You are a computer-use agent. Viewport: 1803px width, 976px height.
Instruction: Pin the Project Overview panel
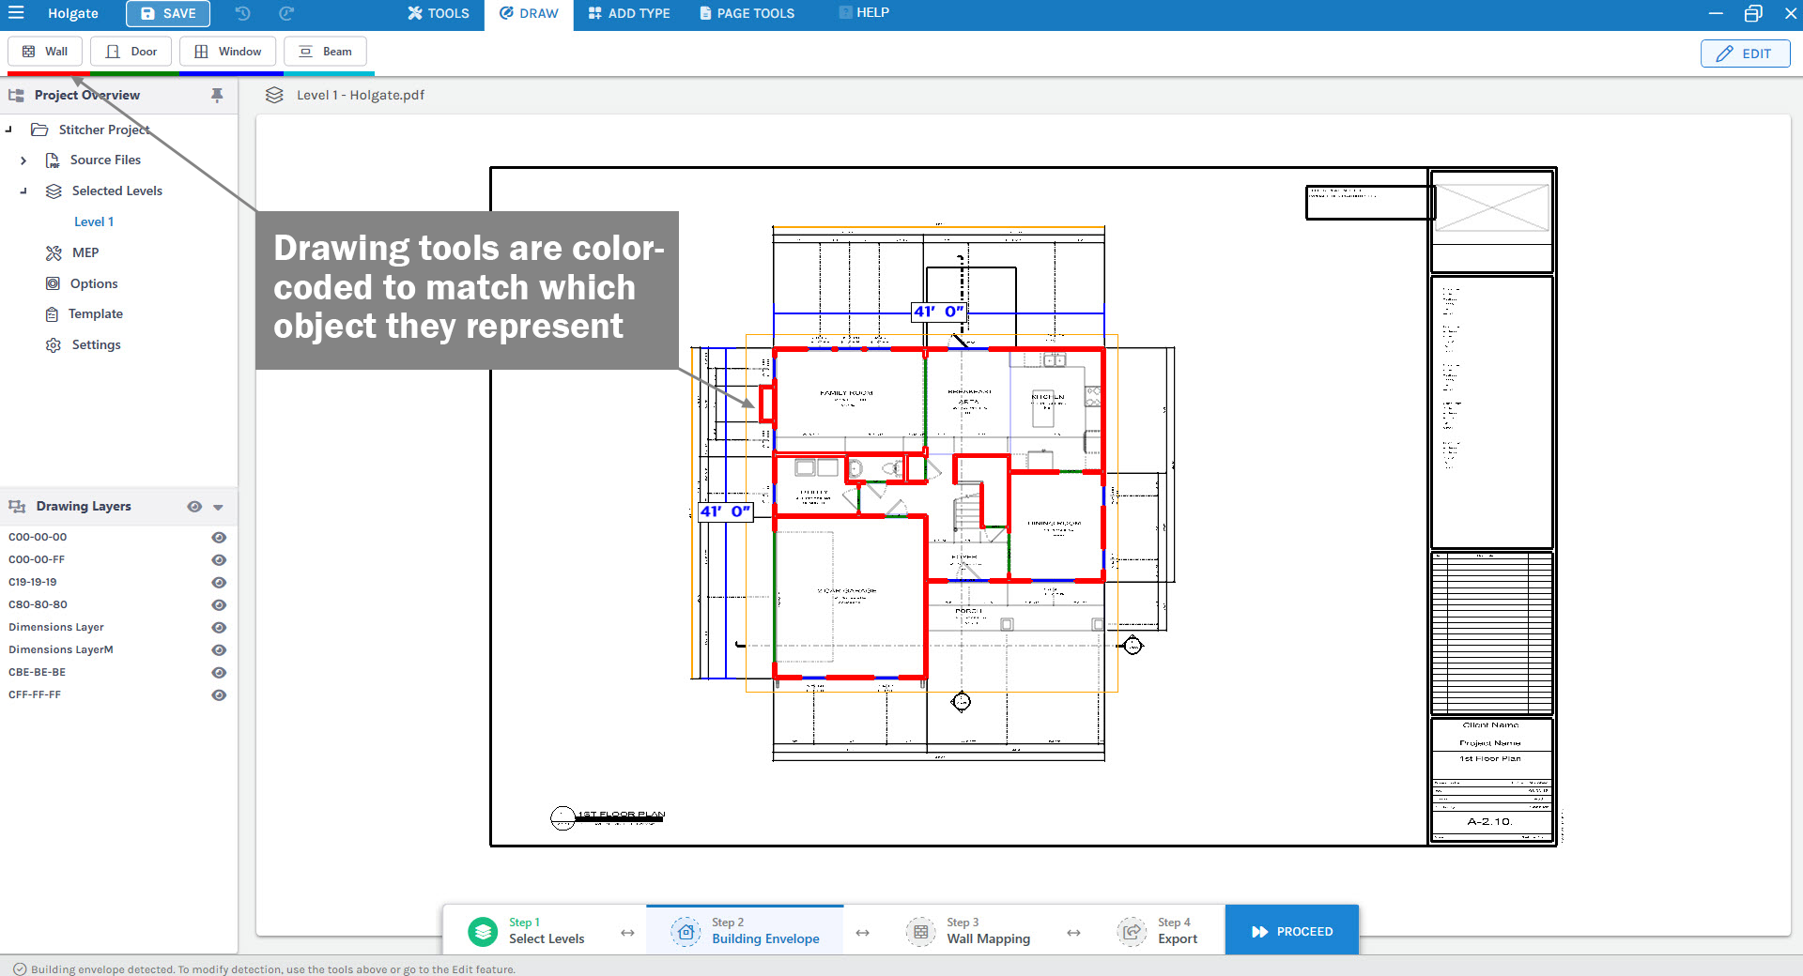click(x=217, y=95)
